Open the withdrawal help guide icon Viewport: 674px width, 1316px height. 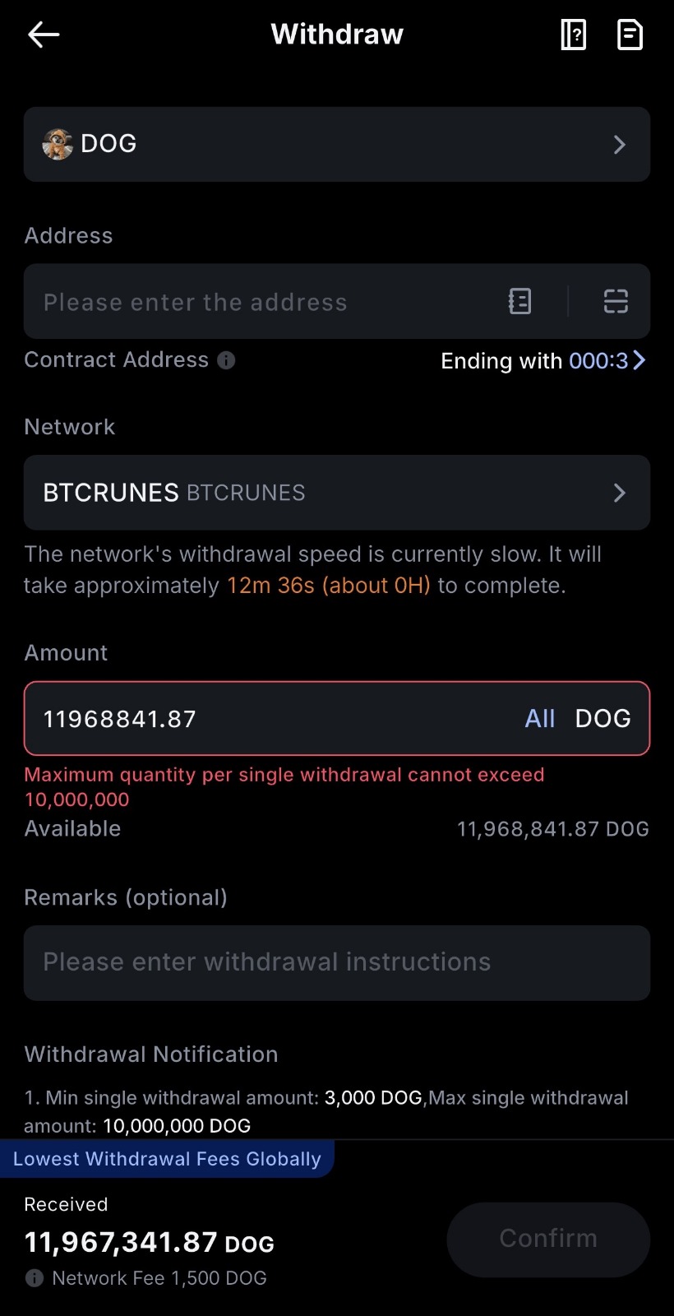coord(573,35)
